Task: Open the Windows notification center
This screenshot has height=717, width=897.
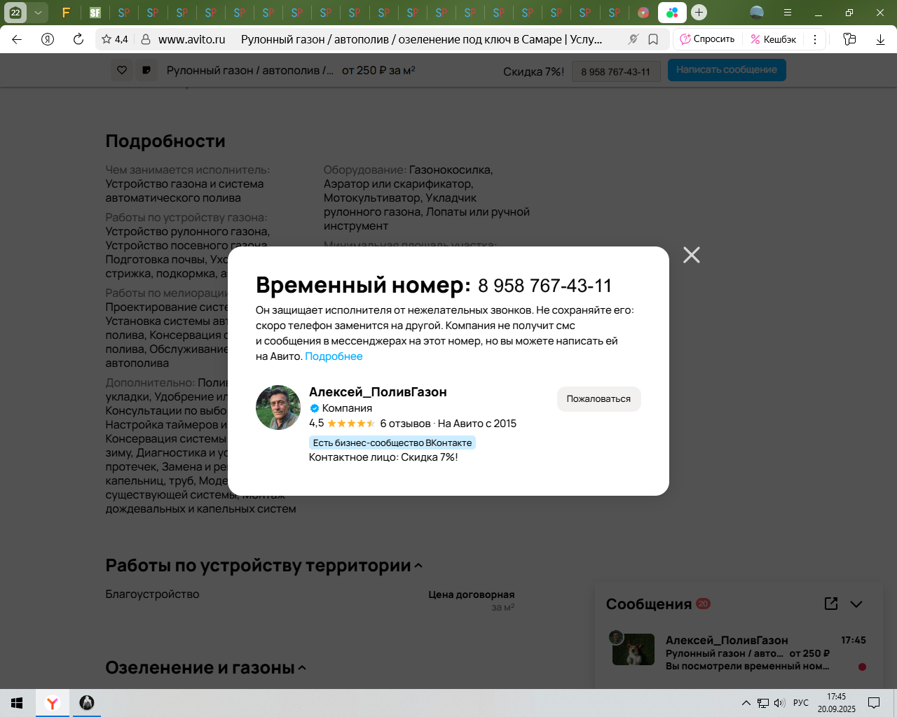Action: (x=874, y=703)
